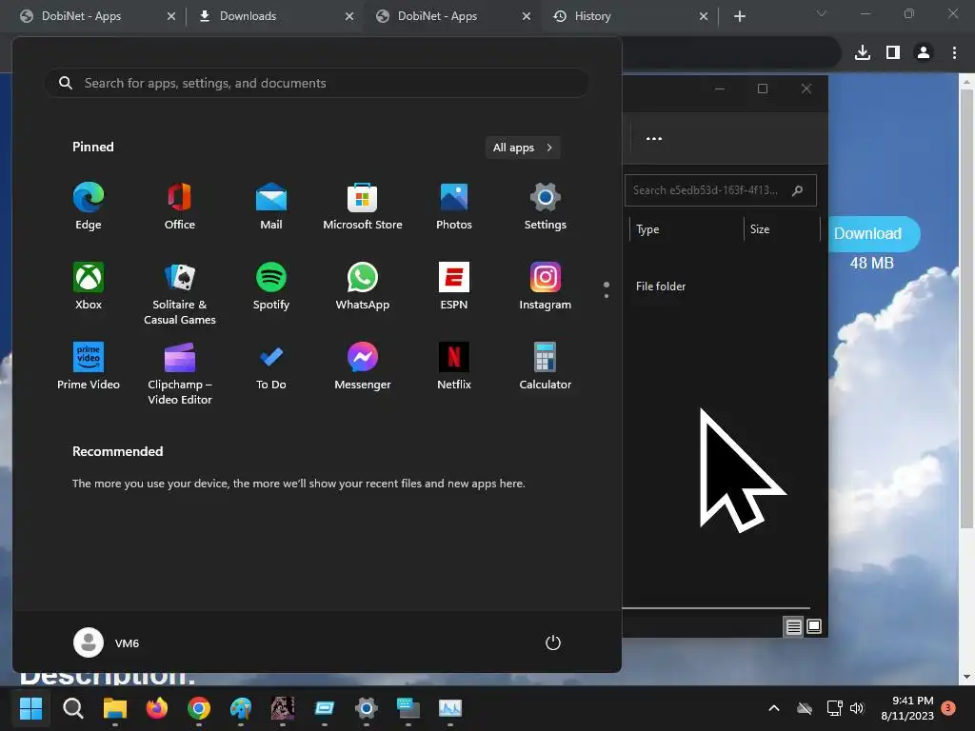Open the File Explorer See more menu

pos(654,139)
